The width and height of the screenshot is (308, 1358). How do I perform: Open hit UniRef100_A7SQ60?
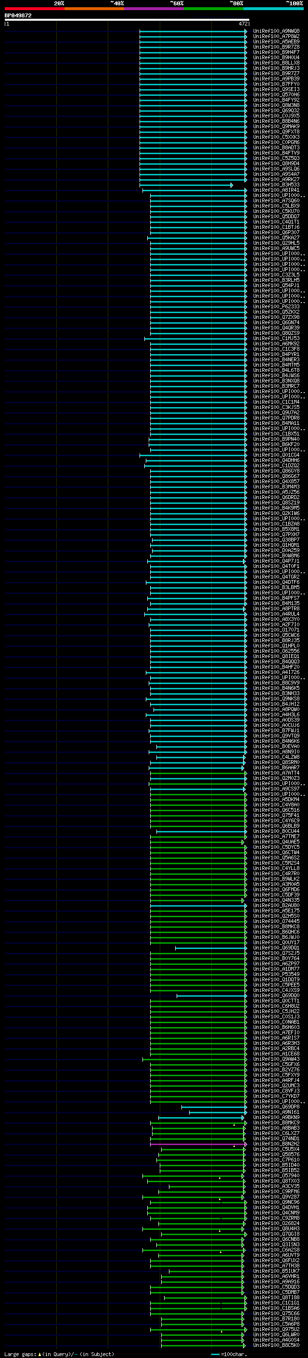coord(276,201)
